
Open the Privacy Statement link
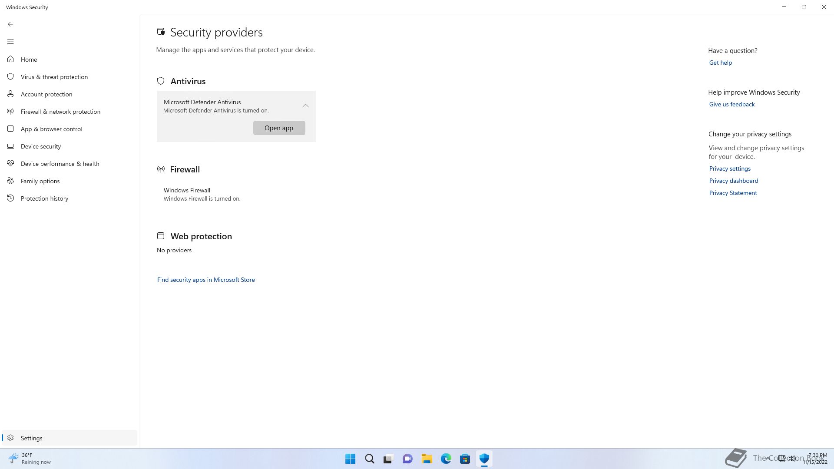[x=733, y=193]
